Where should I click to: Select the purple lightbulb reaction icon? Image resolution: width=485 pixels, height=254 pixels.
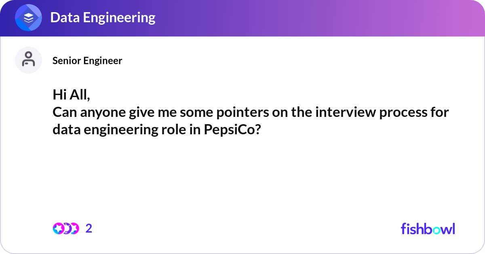(66, 229)
